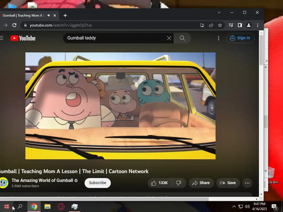Open Windows taskbar search
283x212 pixels.
tap(20, 206)
